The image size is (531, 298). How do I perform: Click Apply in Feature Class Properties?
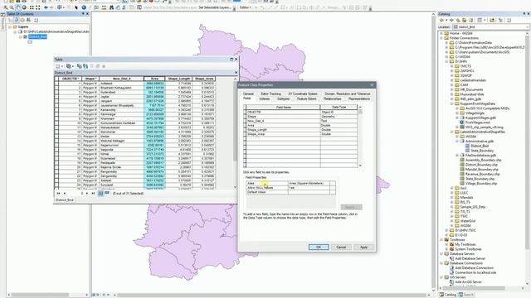[363, 247]
